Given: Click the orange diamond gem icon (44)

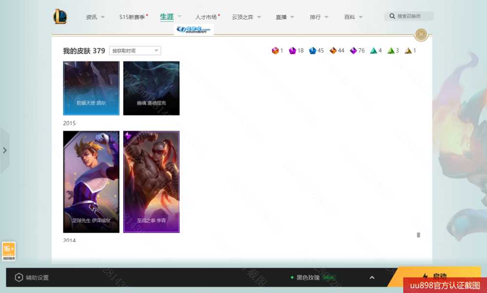Looking at the screenshot, I should click(333, 50).
